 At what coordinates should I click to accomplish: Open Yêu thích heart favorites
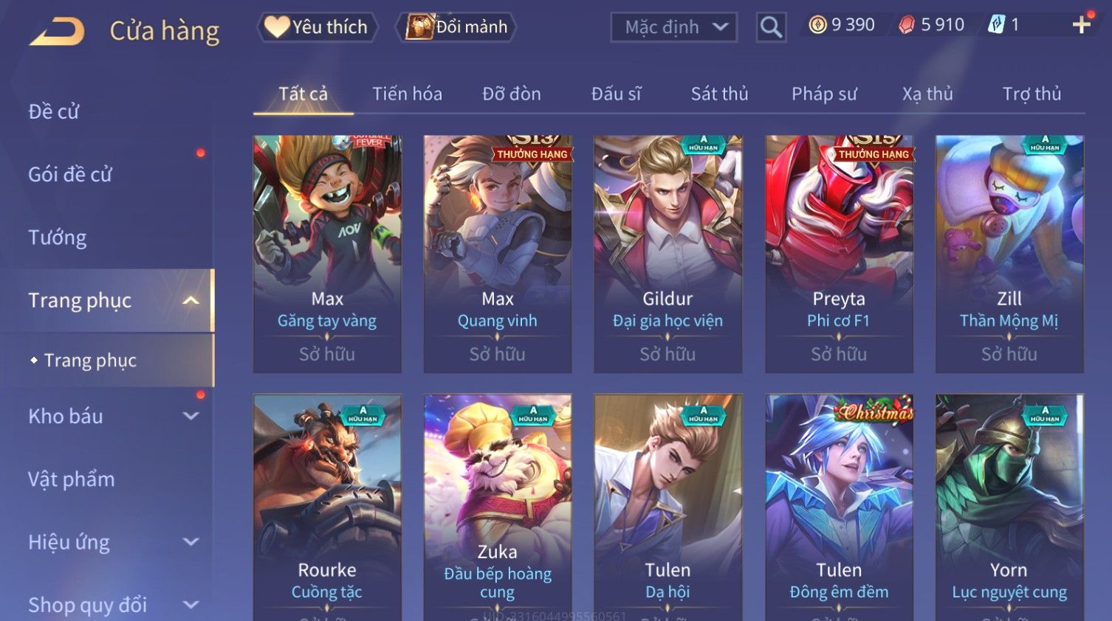(318, 27)
